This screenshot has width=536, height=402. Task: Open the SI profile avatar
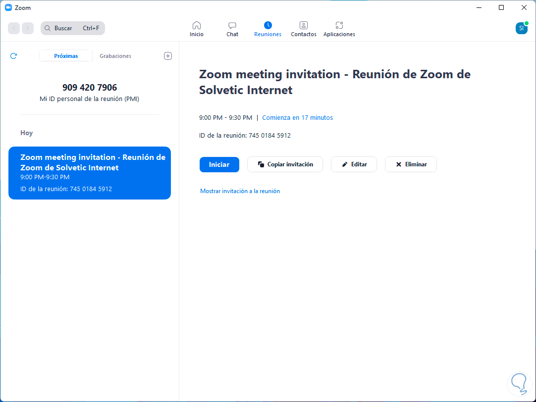tap(522, 28)
